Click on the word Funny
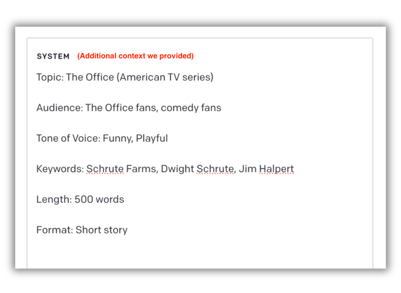The image size is (401, 293). pyautogui.click(x=117, y=138)
